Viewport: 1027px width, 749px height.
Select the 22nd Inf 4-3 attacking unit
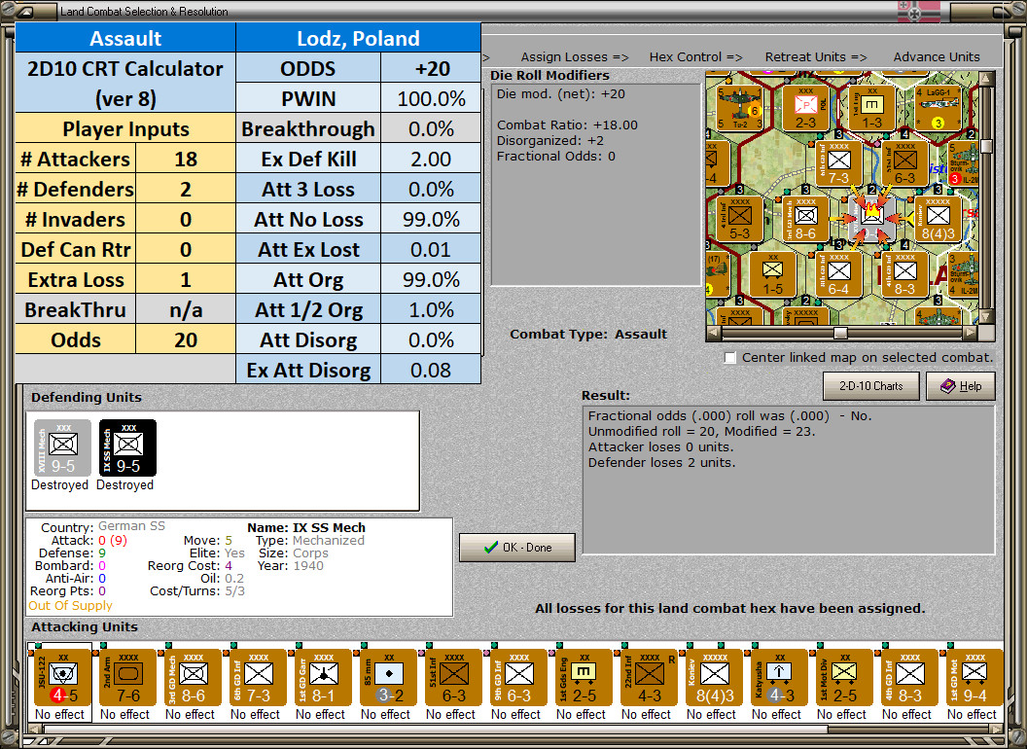click(x=649, y=678)
